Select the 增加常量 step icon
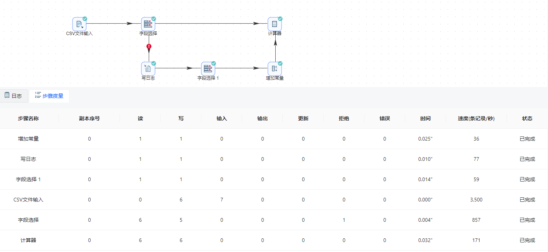This screenshot has height=252, width=548. tap(275, 69)
